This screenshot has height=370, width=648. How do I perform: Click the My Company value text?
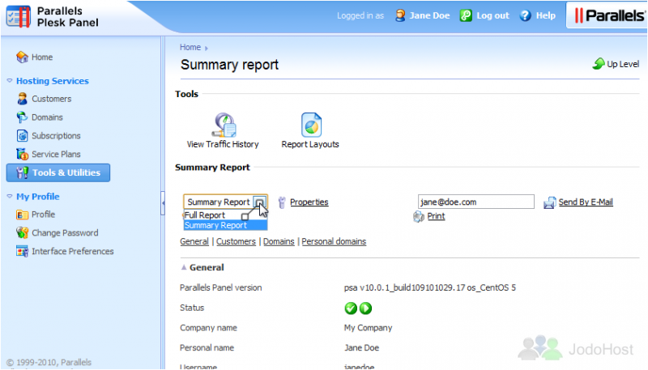tap(368, 328)
